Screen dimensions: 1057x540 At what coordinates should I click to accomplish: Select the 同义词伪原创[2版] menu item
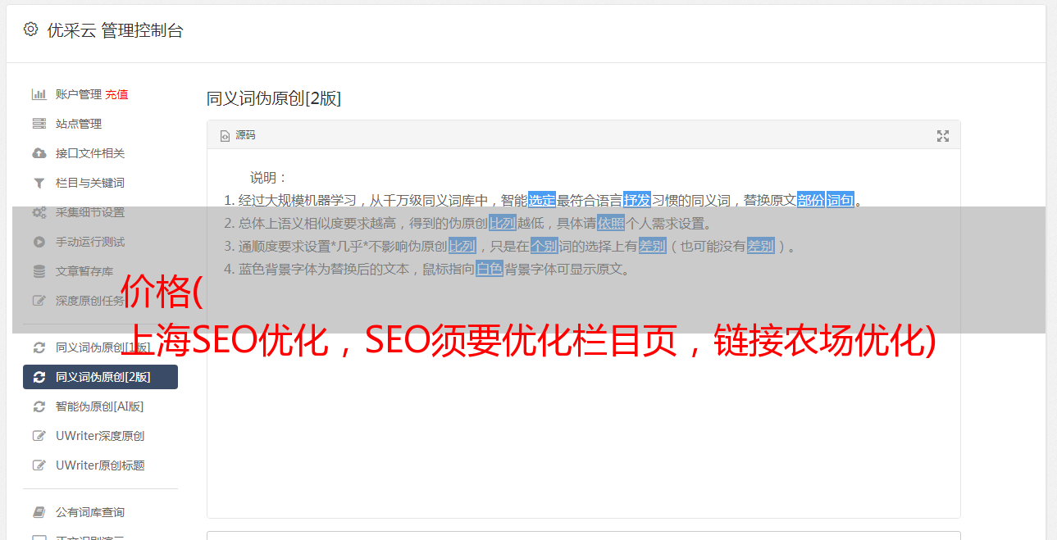100,377
